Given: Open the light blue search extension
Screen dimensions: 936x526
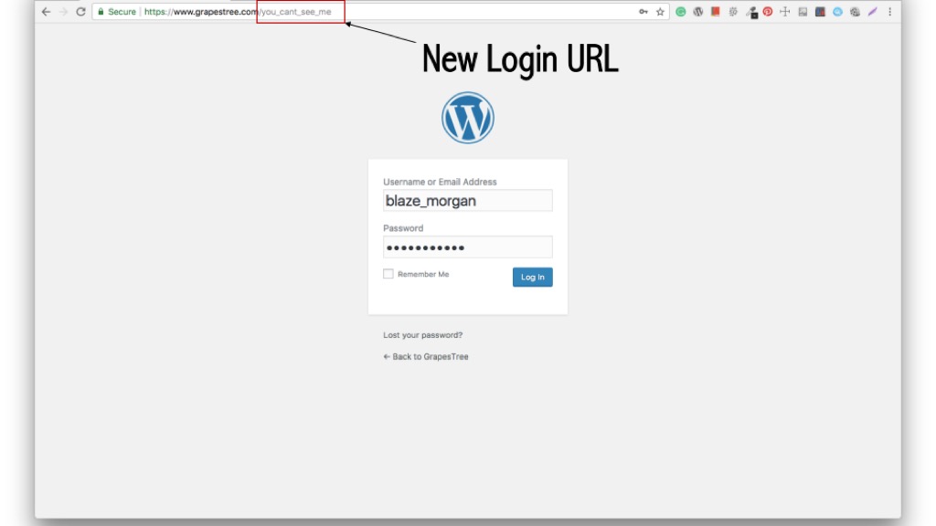Looking at the screenshot, I should pyautogui.click(x=837, y=11).
